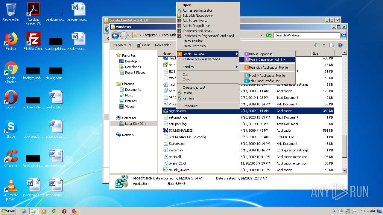This screenshot has height=215, width=383.
Task: Click Explorer Forward navigation arrow
Action: point(124,36)
